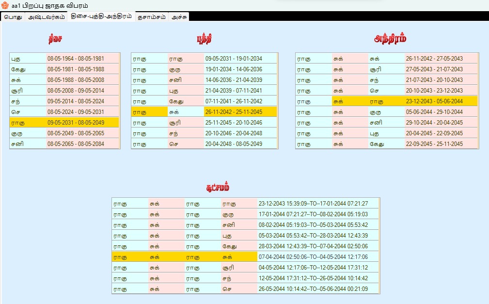Click the app icon in the title bar
The height and width of the screenshot is (304, 489).
tap(5, 5)
